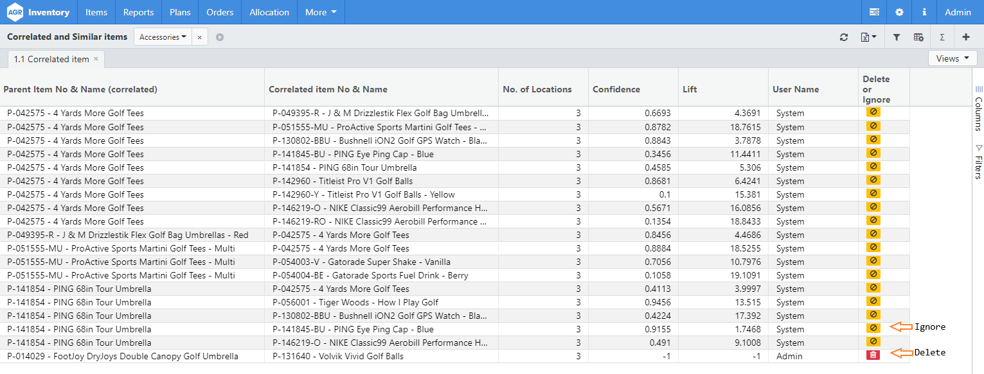The height and width of the screenshot is (374, 984).
Task: Switch to the 1.1 Correlated item tab
Action: [x=51, y=59]
